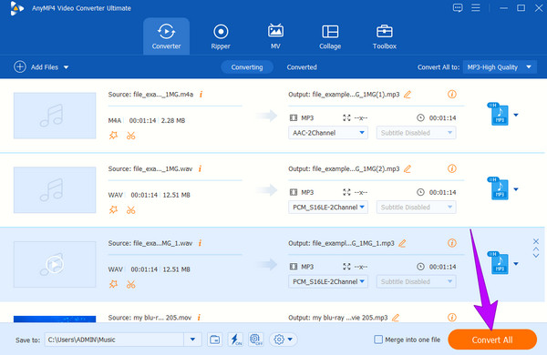Remove the file_exa...MG_1.wav item
547x355 pixels.
tap(536, 241)
